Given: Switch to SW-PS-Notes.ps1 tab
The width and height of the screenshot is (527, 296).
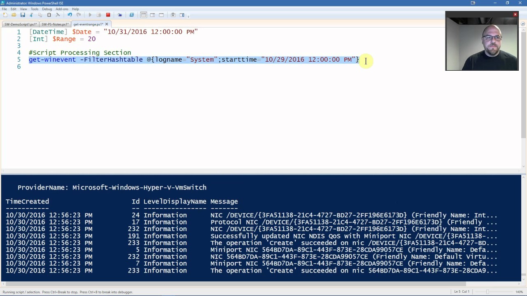Looking at the screenshot, I should [55, 24].
